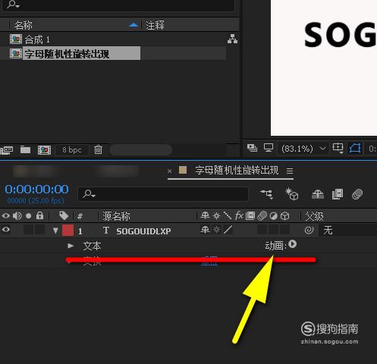Click the 注释 column header
377x364 pixels.
[155, 25]
